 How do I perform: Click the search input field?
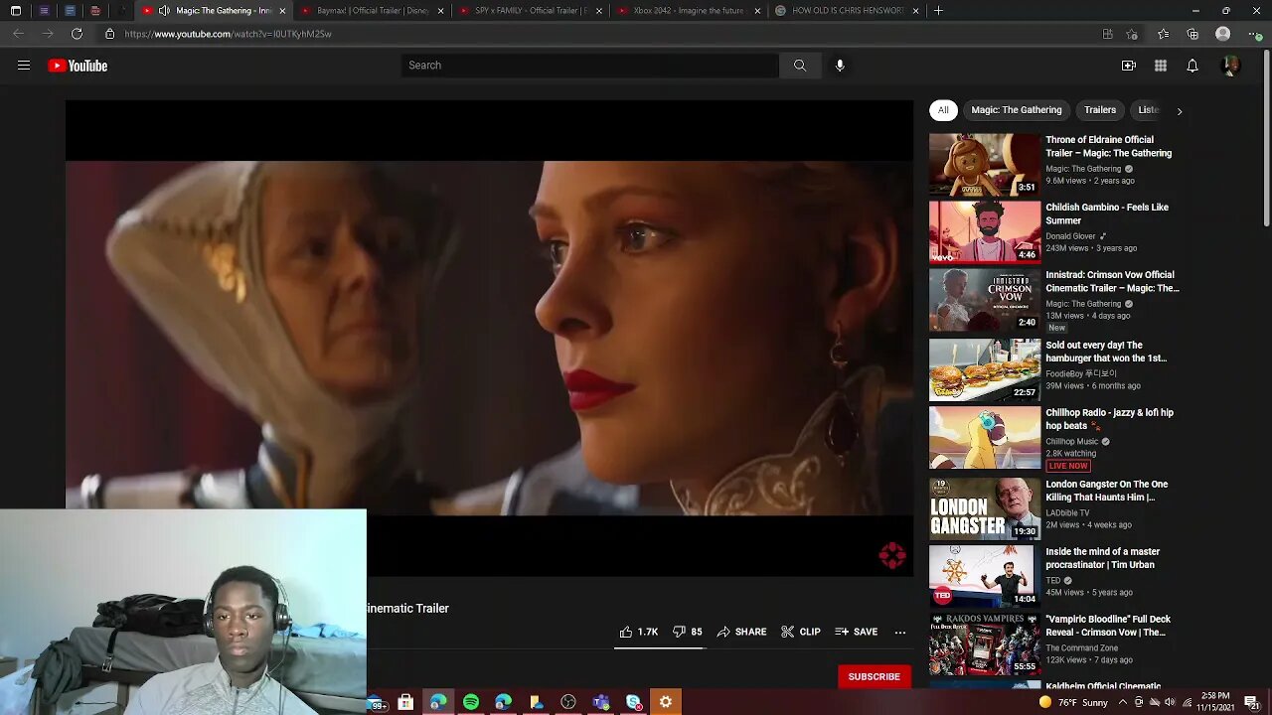tap(590, 66)
